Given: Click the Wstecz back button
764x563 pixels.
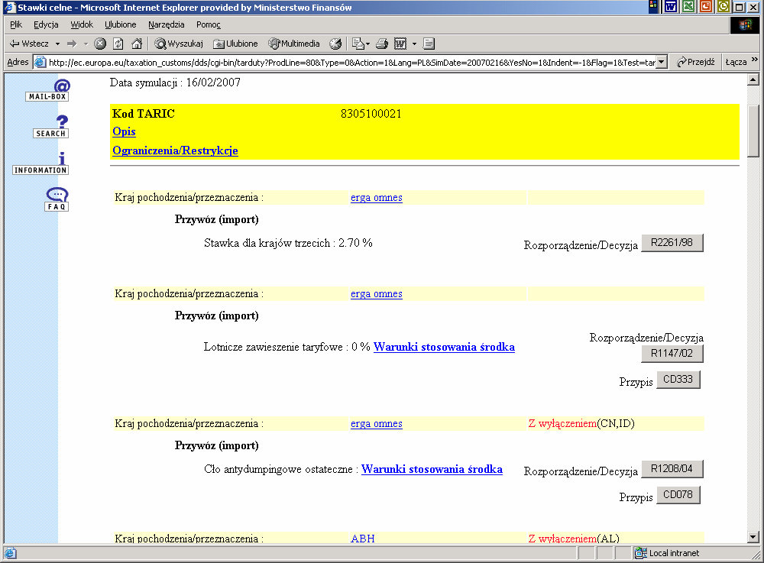Looking at the screenshot, I should [29, 44].
